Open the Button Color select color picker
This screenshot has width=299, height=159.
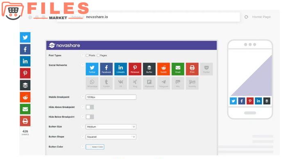click(x=95, y=147)
